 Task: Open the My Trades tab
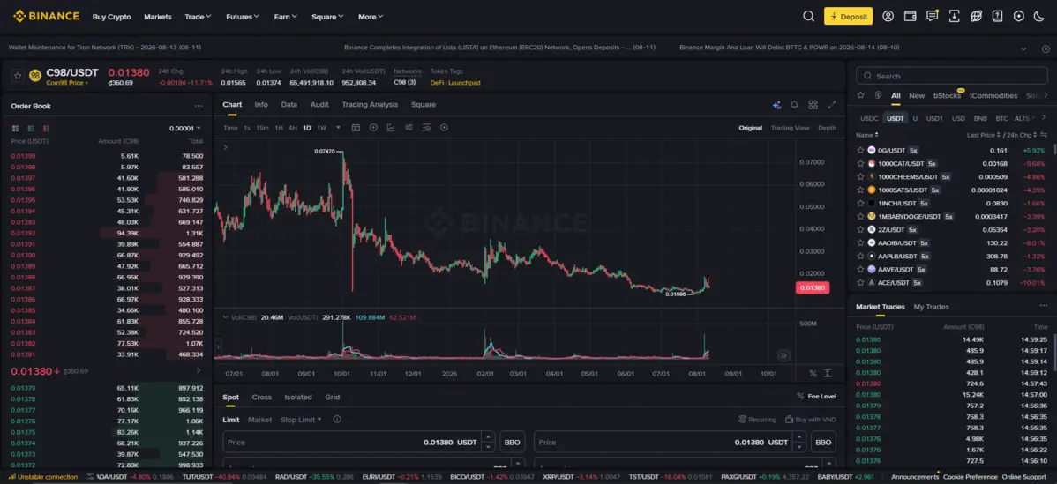931,307
